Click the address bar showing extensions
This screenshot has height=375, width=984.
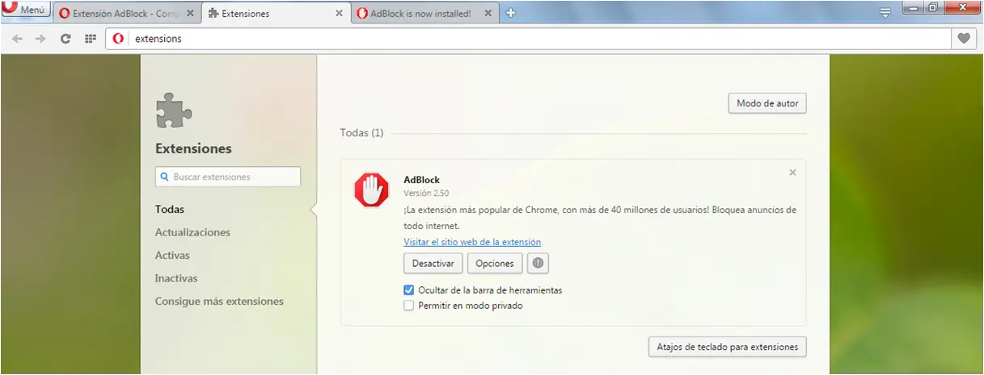tap(528, 38)
